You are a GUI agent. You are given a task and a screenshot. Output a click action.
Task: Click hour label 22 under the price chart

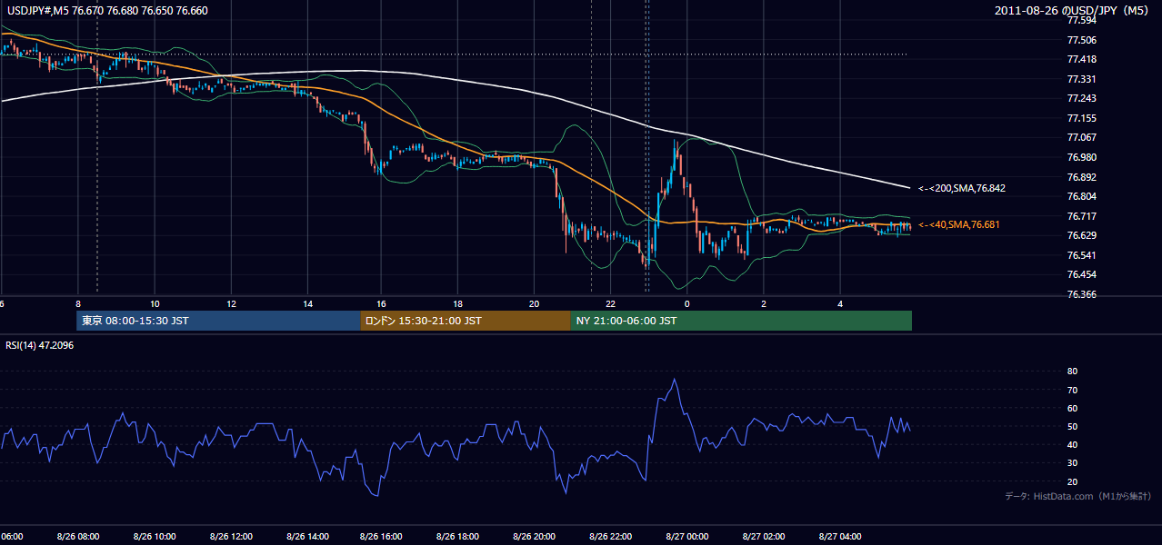611,303
